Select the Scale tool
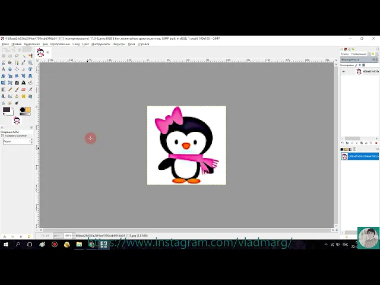The width and height of the screenshot is (380, 285). pyautogui.click(x=10, y=76)
